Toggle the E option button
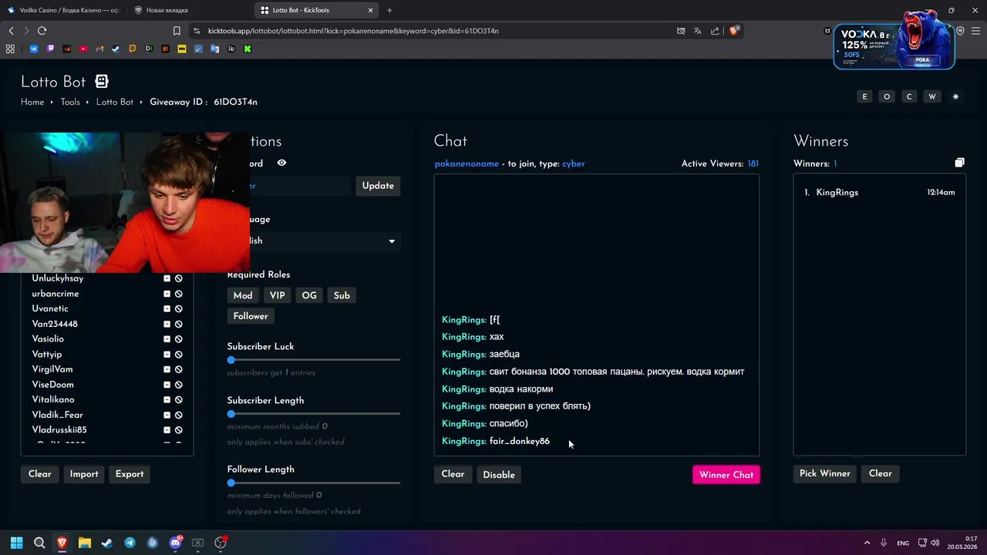Image resolution: width=987 pixels, height=555 pixels. click(x=864, y=96)
